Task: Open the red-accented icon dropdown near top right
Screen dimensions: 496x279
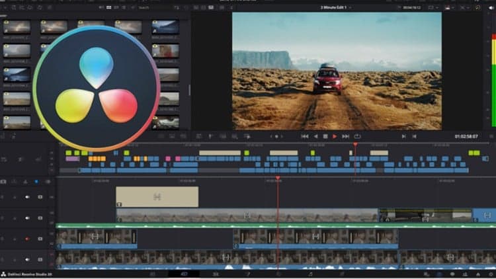Action: [x=449, y=7]
